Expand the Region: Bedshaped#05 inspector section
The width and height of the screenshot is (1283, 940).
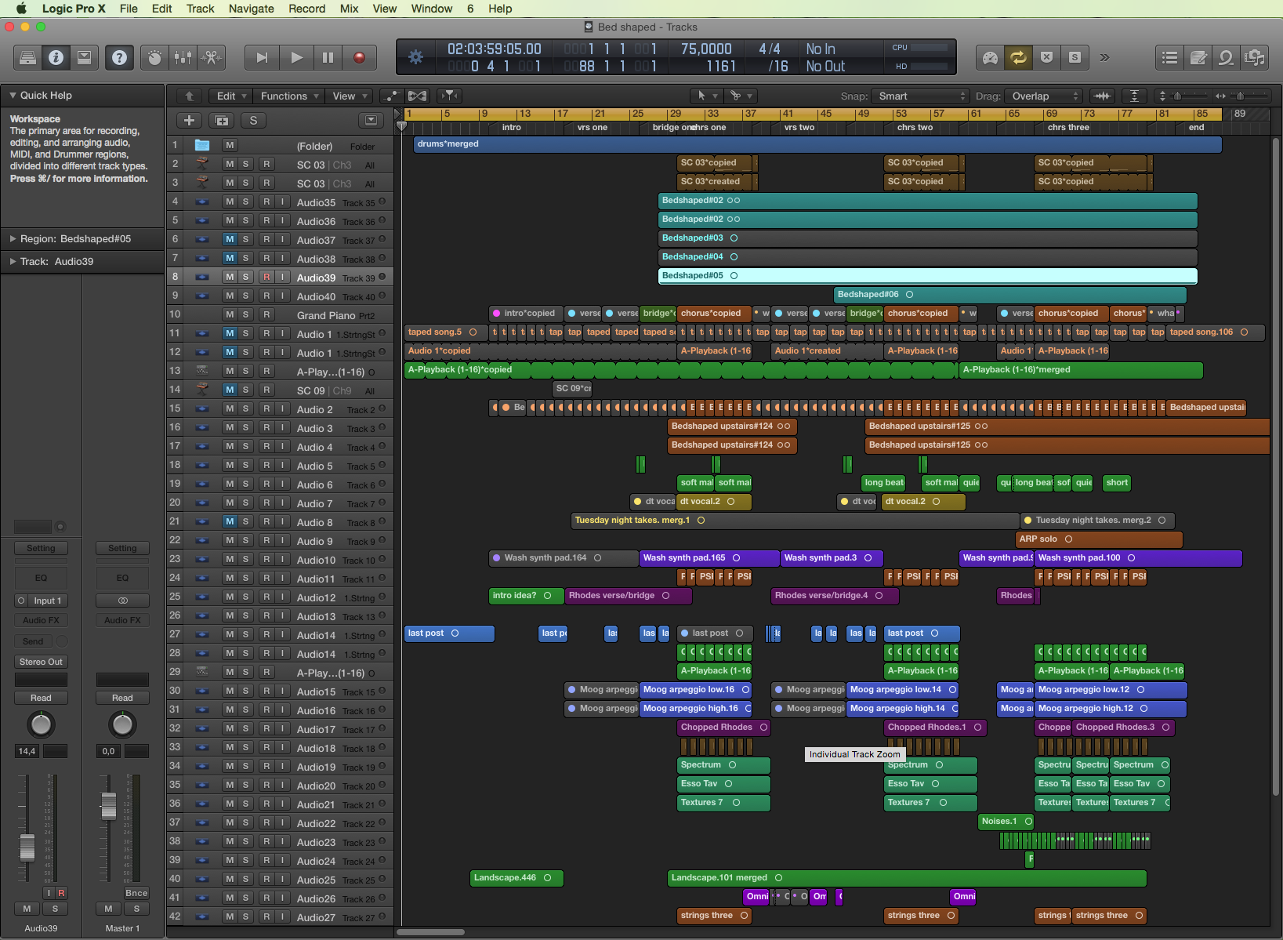click(13, 239)
